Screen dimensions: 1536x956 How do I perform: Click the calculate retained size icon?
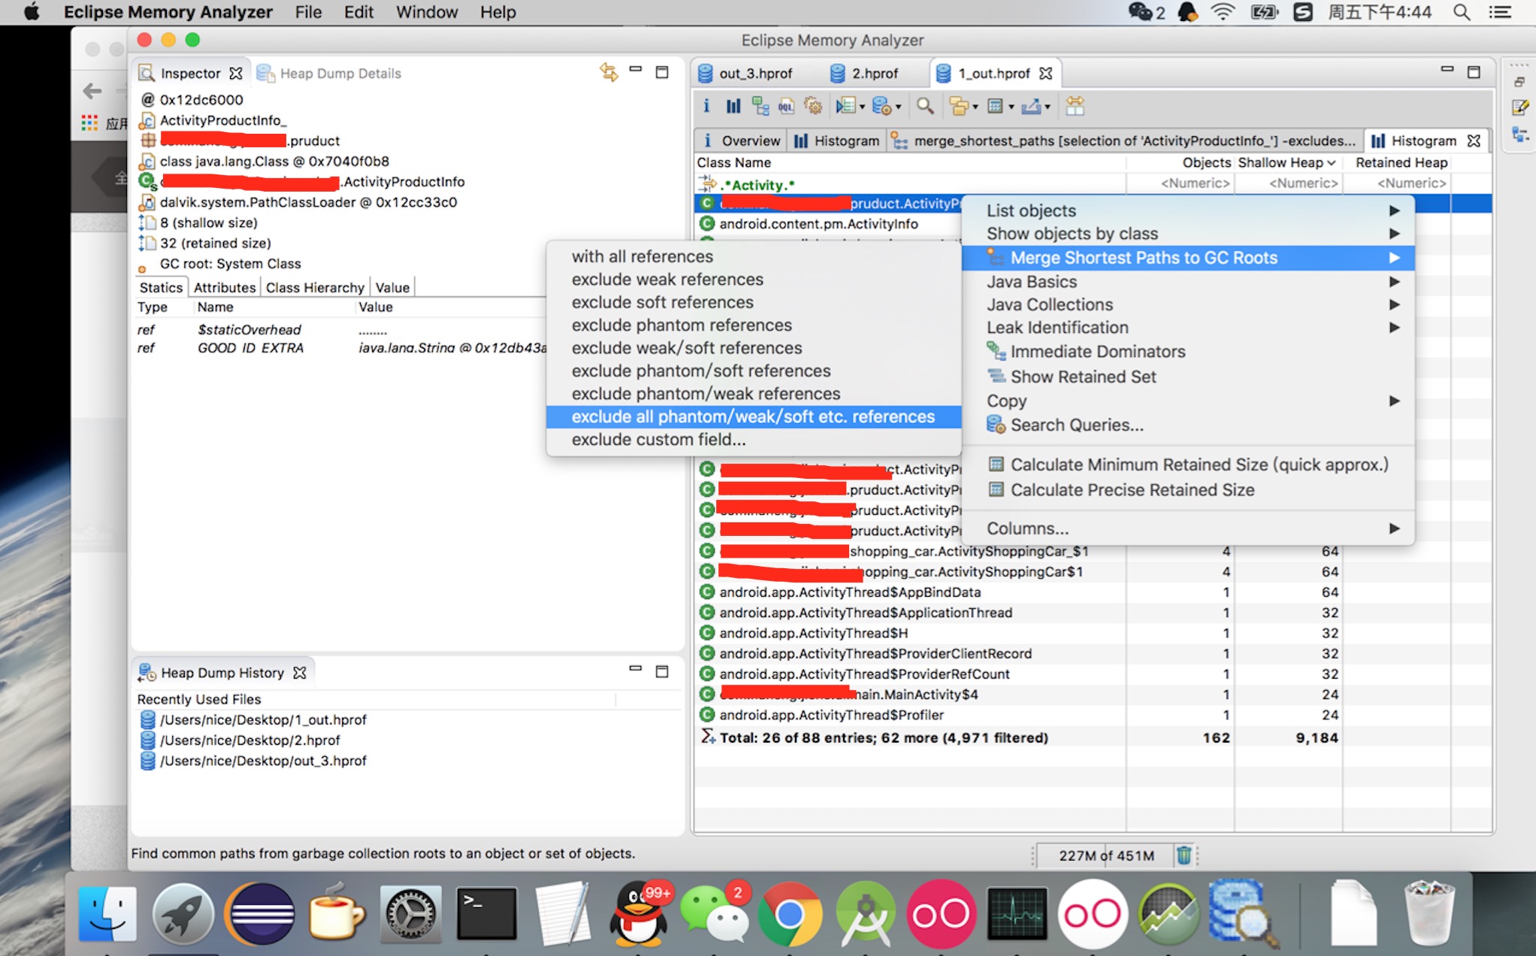pos(995,106)
